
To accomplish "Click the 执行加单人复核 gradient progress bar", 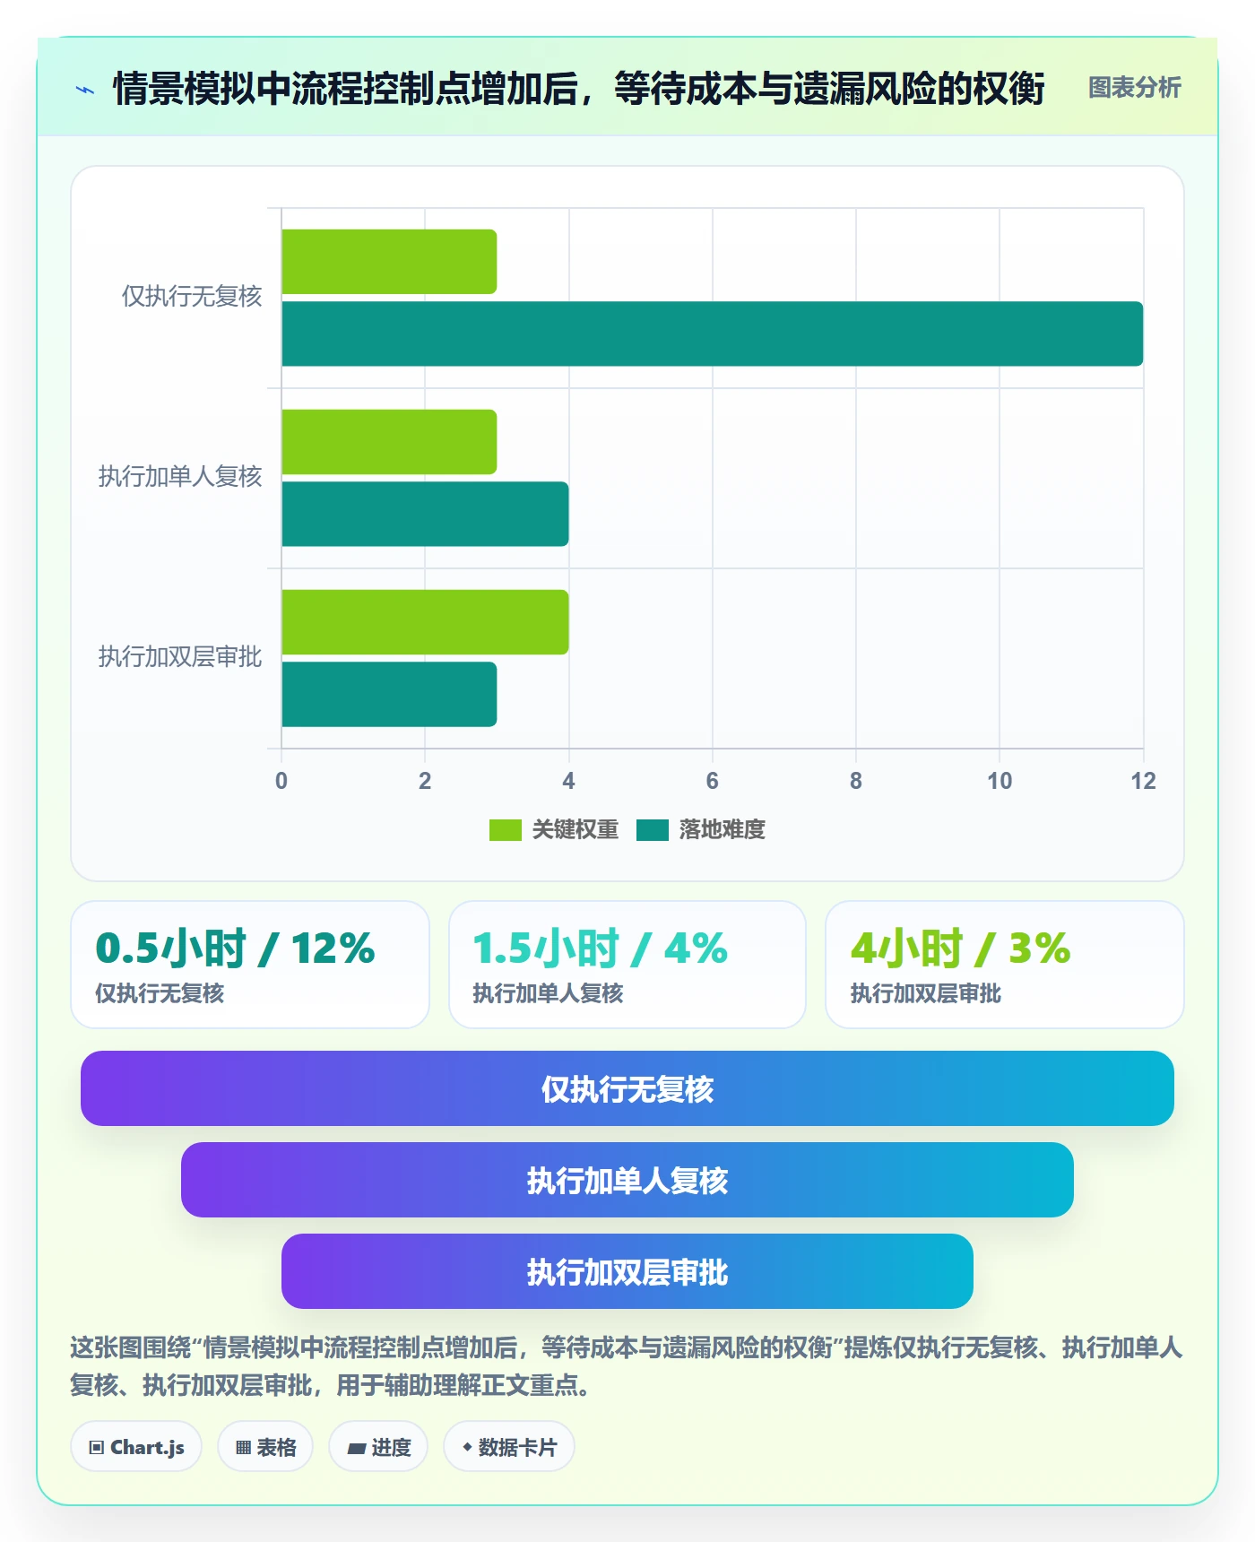I will (x=627, y=1180).
